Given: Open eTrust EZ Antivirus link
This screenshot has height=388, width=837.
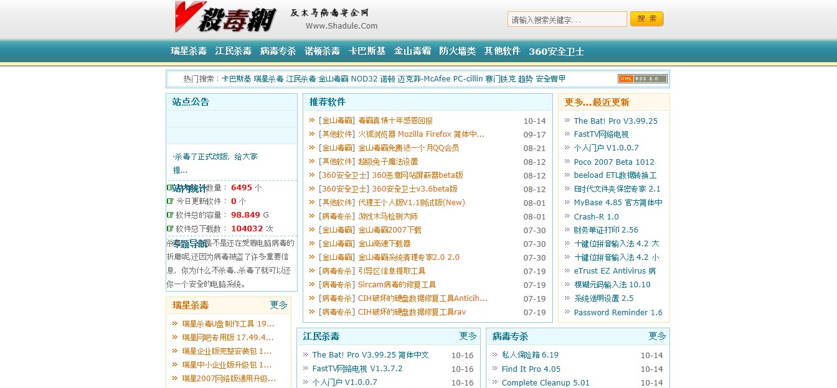Looking at the screenshot, I should 615,271.
